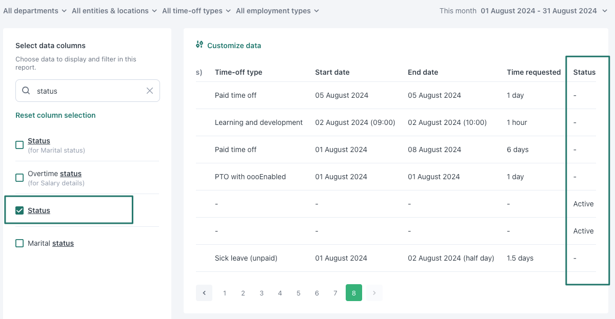Go to page 7 of the report
Image resolution: width=615 pixels, height=319 pixels.
tap(335, 292)
